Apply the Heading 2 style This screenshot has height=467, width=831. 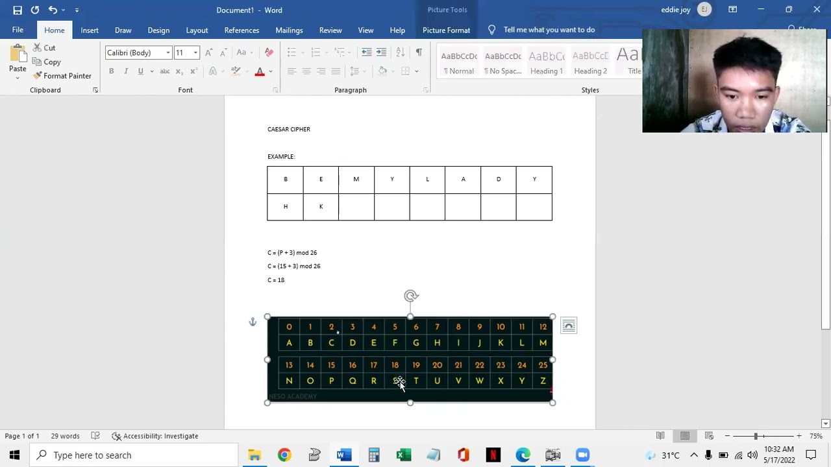590,62
